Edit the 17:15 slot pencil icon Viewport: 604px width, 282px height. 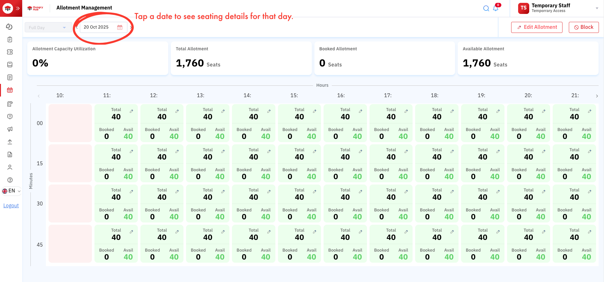406,151
